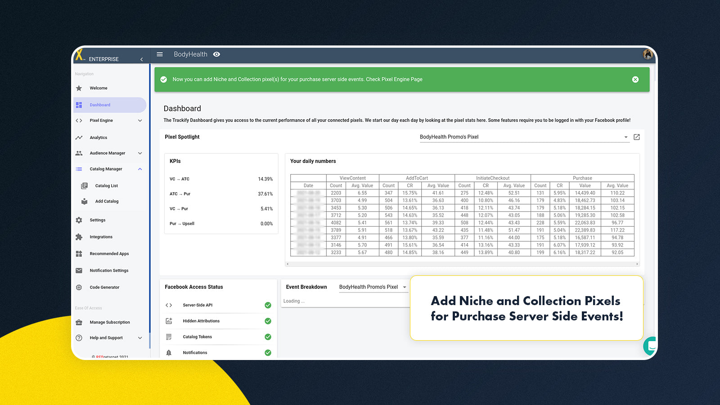
Task: Open the Add Catalog page
Action: coord(107,202)
